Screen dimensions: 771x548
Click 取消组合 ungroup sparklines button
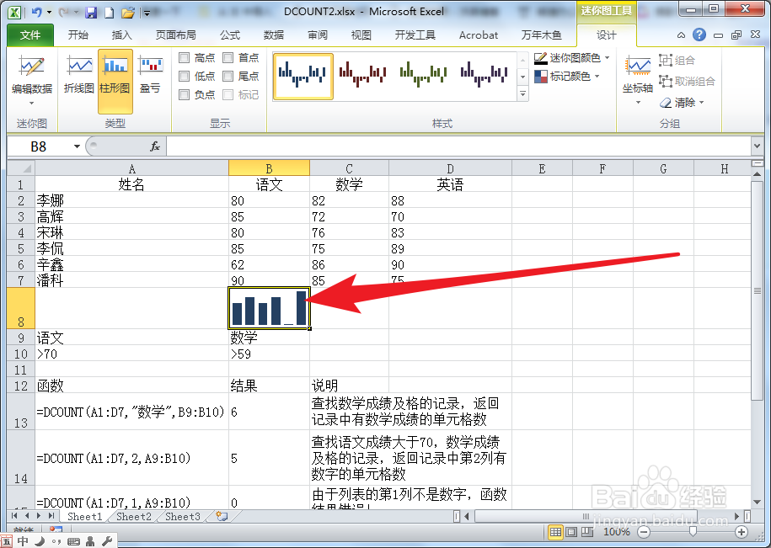[687, 81]
